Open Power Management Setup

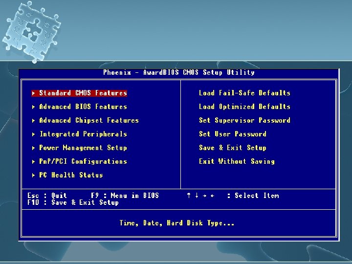coord(83,148)
